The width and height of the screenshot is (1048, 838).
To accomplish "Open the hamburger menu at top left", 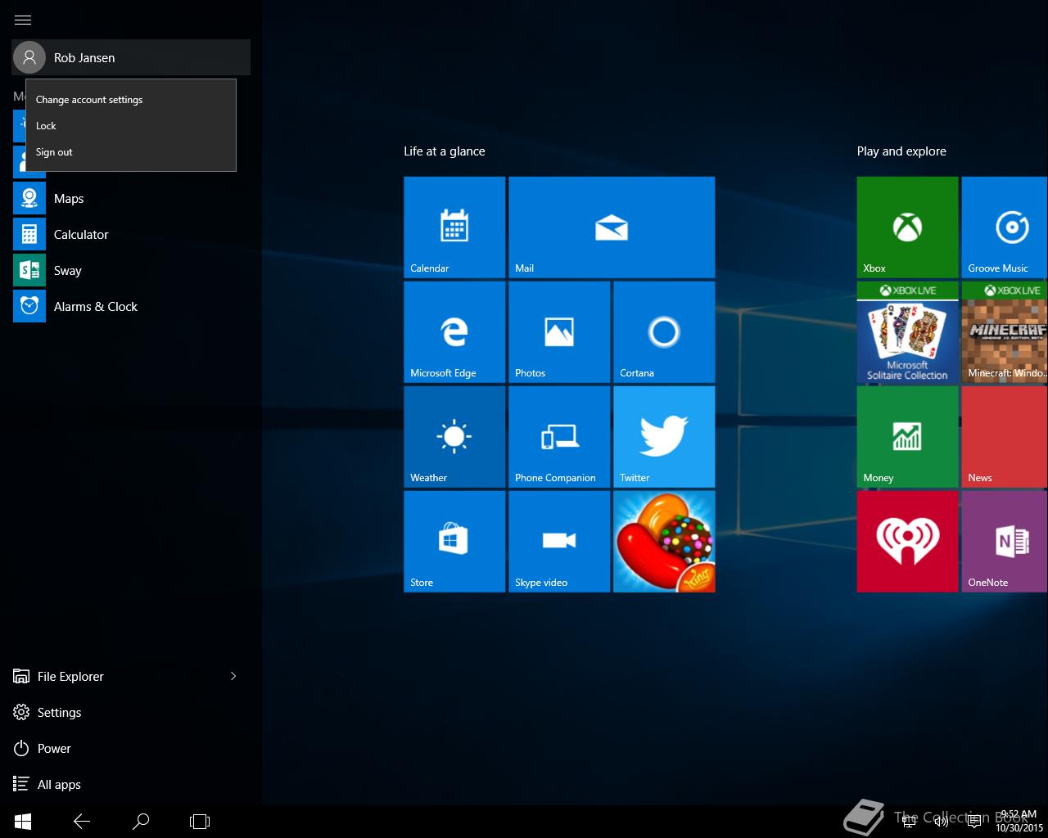I will [x=23, y=20].
